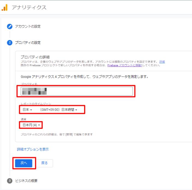Click the Google Analytics logo icon
Image resolution: width=192 pixels, height=190 pixels.
pos(5,7)
